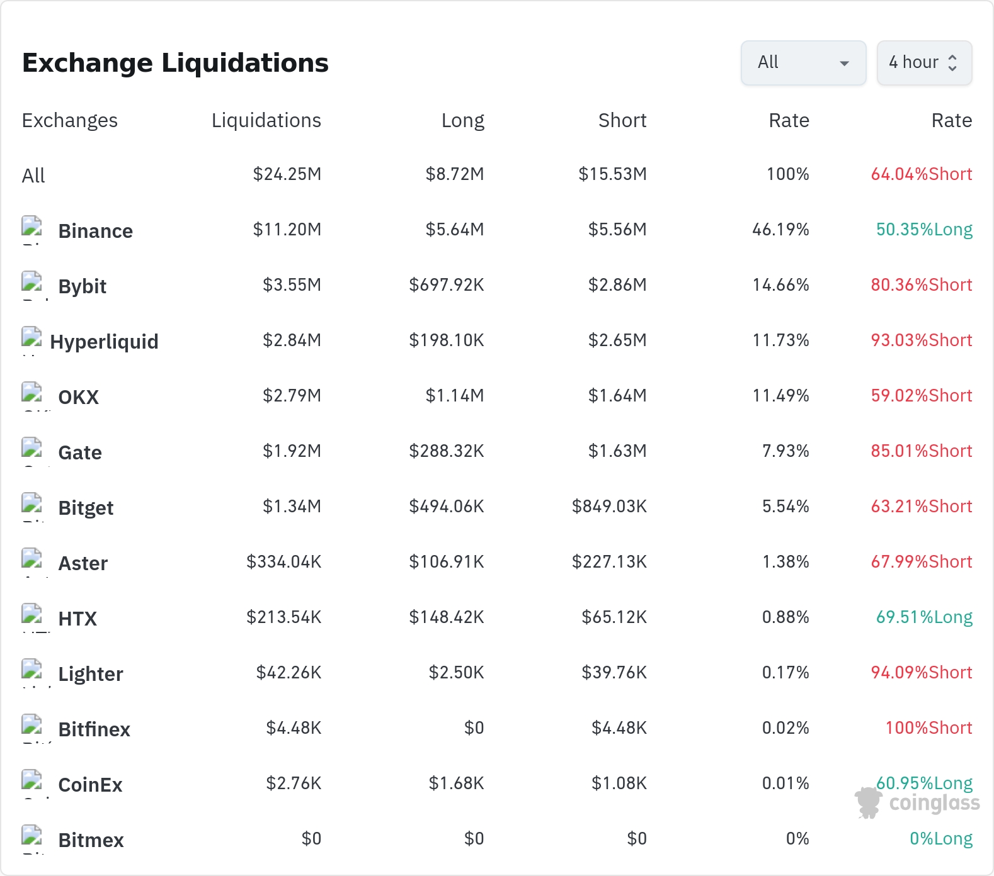The height and width of the screenshot is (876, 994).
Task: Open the Bitmex exchange link
Action: (x=91, y=840)
